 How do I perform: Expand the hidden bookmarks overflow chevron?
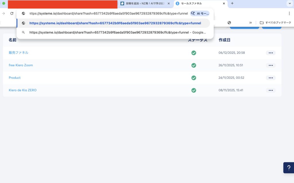(251, 23)
